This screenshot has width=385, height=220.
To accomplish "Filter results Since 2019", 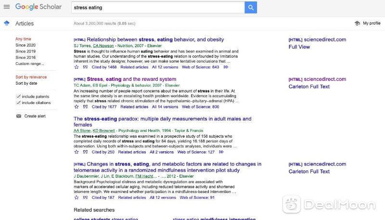I will pos(26,52).
